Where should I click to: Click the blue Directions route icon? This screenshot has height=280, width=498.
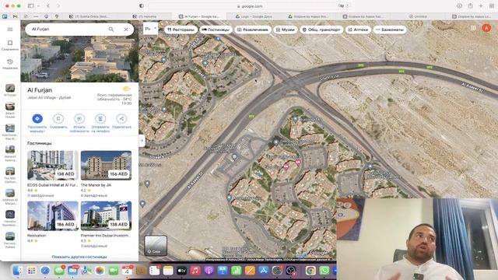[x=37, y=118]
